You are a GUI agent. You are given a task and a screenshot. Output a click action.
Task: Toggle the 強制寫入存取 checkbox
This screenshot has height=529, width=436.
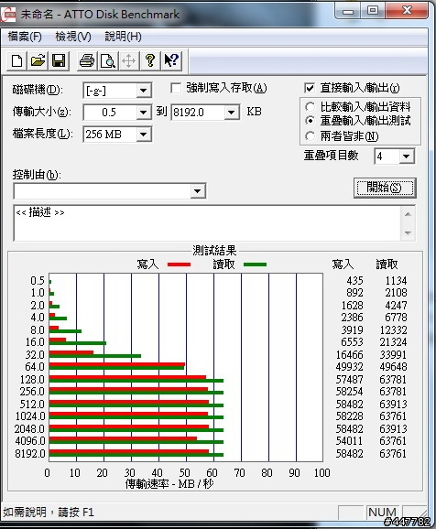pos(176,89)
